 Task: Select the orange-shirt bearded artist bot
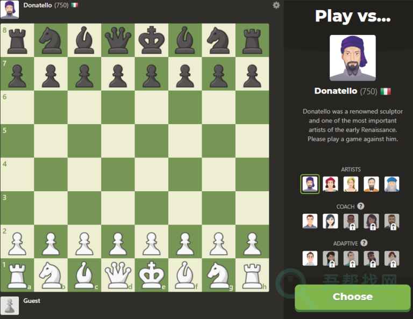pos(372,184)
